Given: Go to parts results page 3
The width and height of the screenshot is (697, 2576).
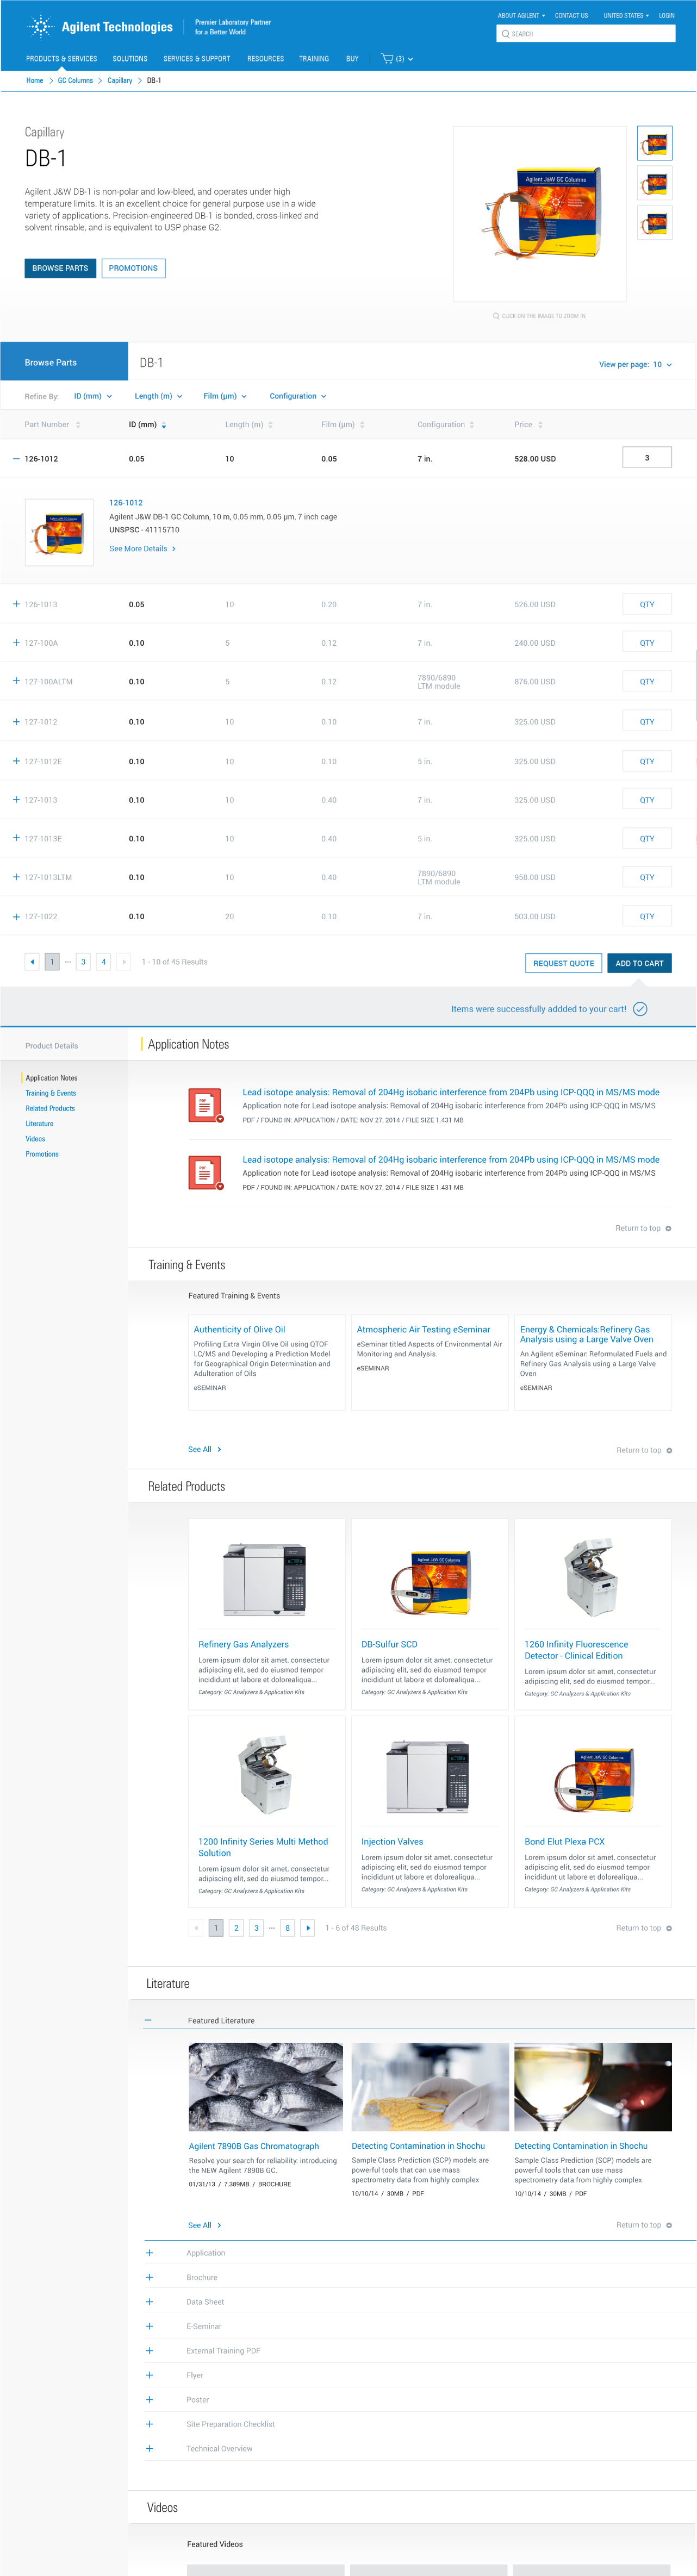Looking at the screenshot, I should click(x=83, y=962).
